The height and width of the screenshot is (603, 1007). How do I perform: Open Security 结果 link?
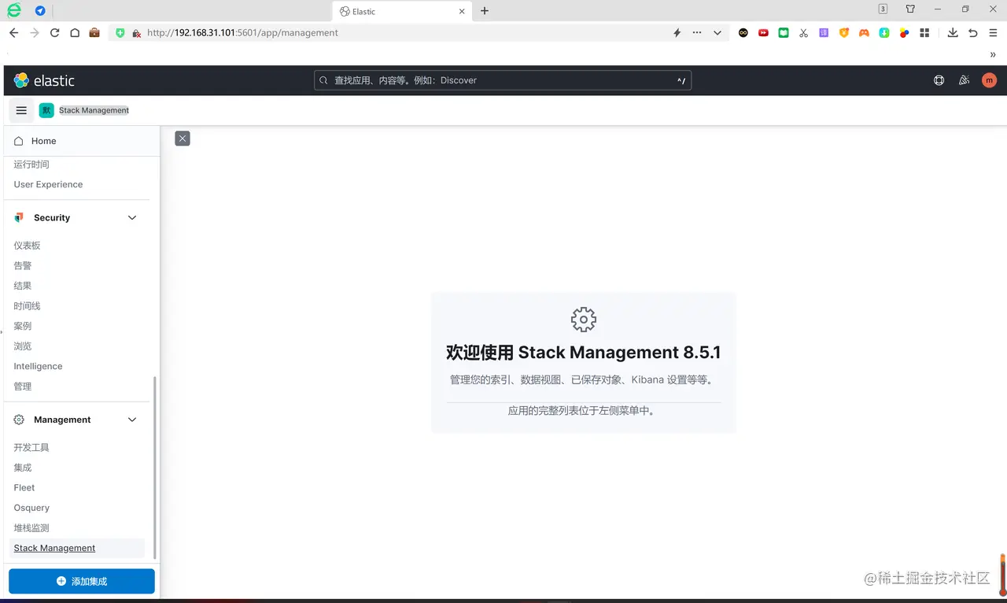23,286
